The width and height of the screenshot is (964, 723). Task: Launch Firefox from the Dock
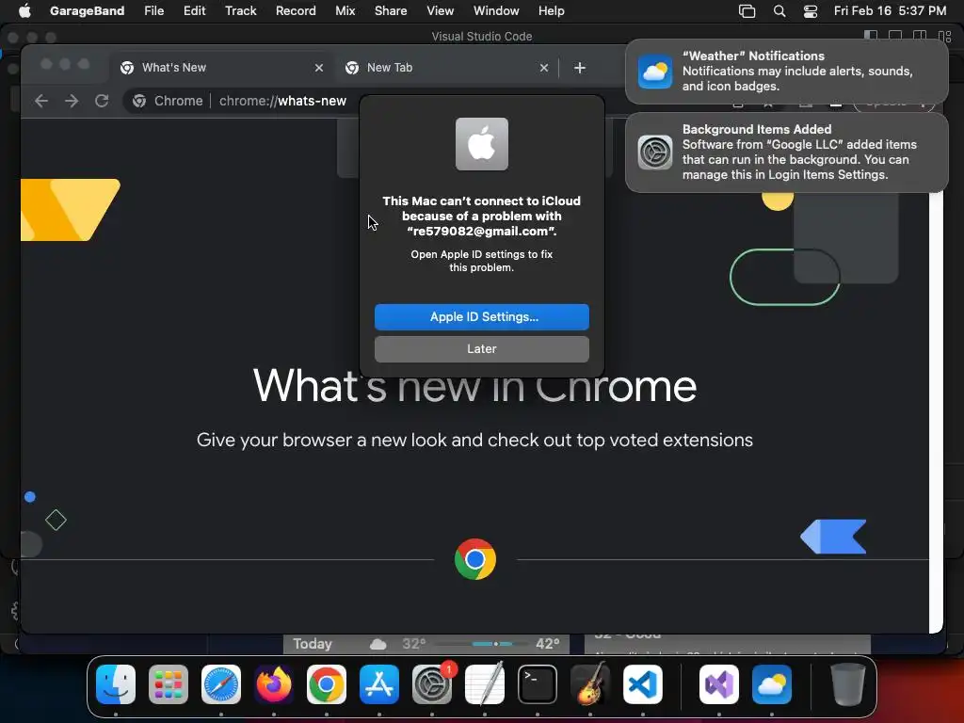[x=274, y=684]
